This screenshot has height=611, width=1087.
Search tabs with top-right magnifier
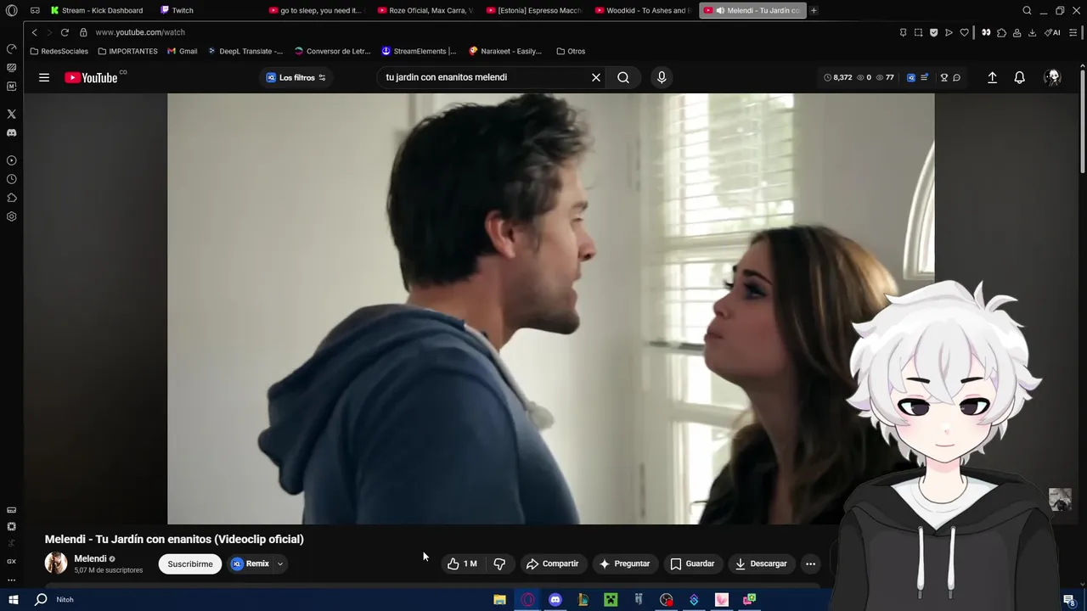point(1027,10)
